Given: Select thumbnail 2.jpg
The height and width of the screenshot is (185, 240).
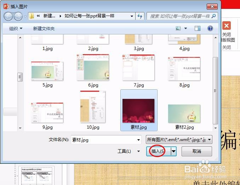Looking at the screenshot, I should click(93, 43).
